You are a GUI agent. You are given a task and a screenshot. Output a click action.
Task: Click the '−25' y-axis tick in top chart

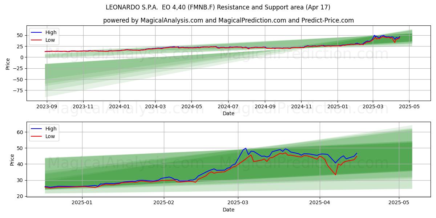[x=18, y=68]
